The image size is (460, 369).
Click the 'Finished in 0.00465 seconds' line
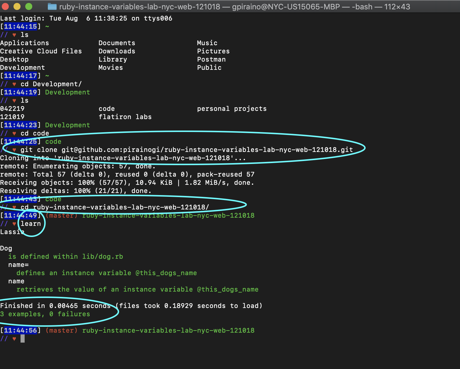[x=131, y=306]
